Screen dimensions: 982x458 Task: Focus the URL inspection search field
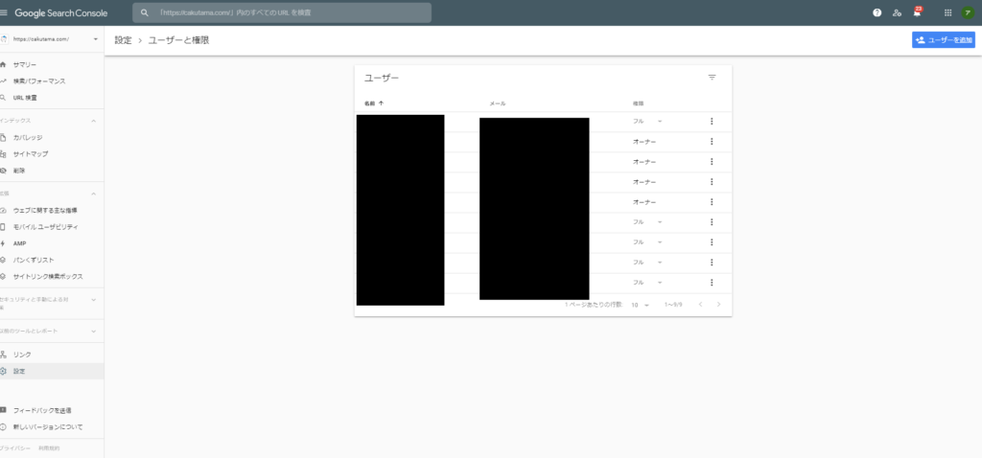(x=282, y=12)
